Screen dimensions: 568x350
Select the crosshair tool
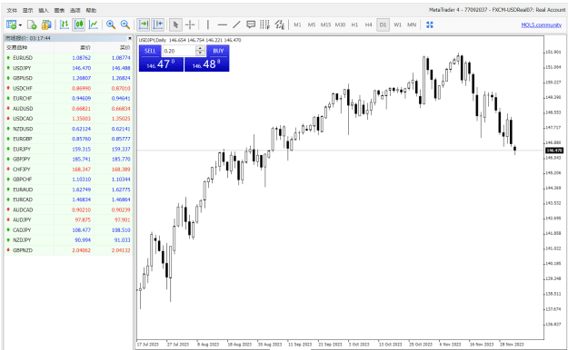(x=190, y=24)
